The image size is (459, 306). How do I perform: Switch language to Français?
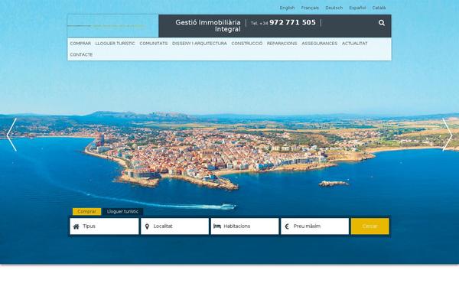click(x=310, y=8)
